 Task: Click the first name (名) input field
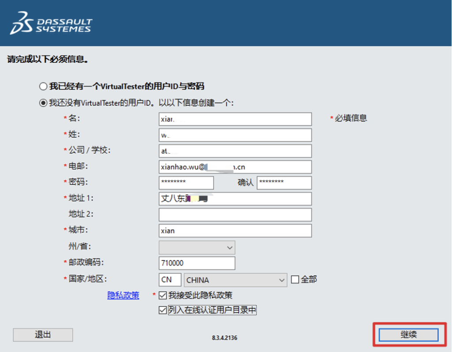point(235,119)
